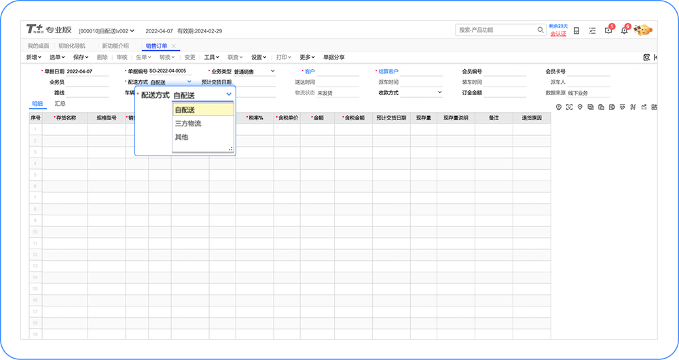Click the notification bell icon
This screenshot has width=679, height=360.
pos(624,31)
